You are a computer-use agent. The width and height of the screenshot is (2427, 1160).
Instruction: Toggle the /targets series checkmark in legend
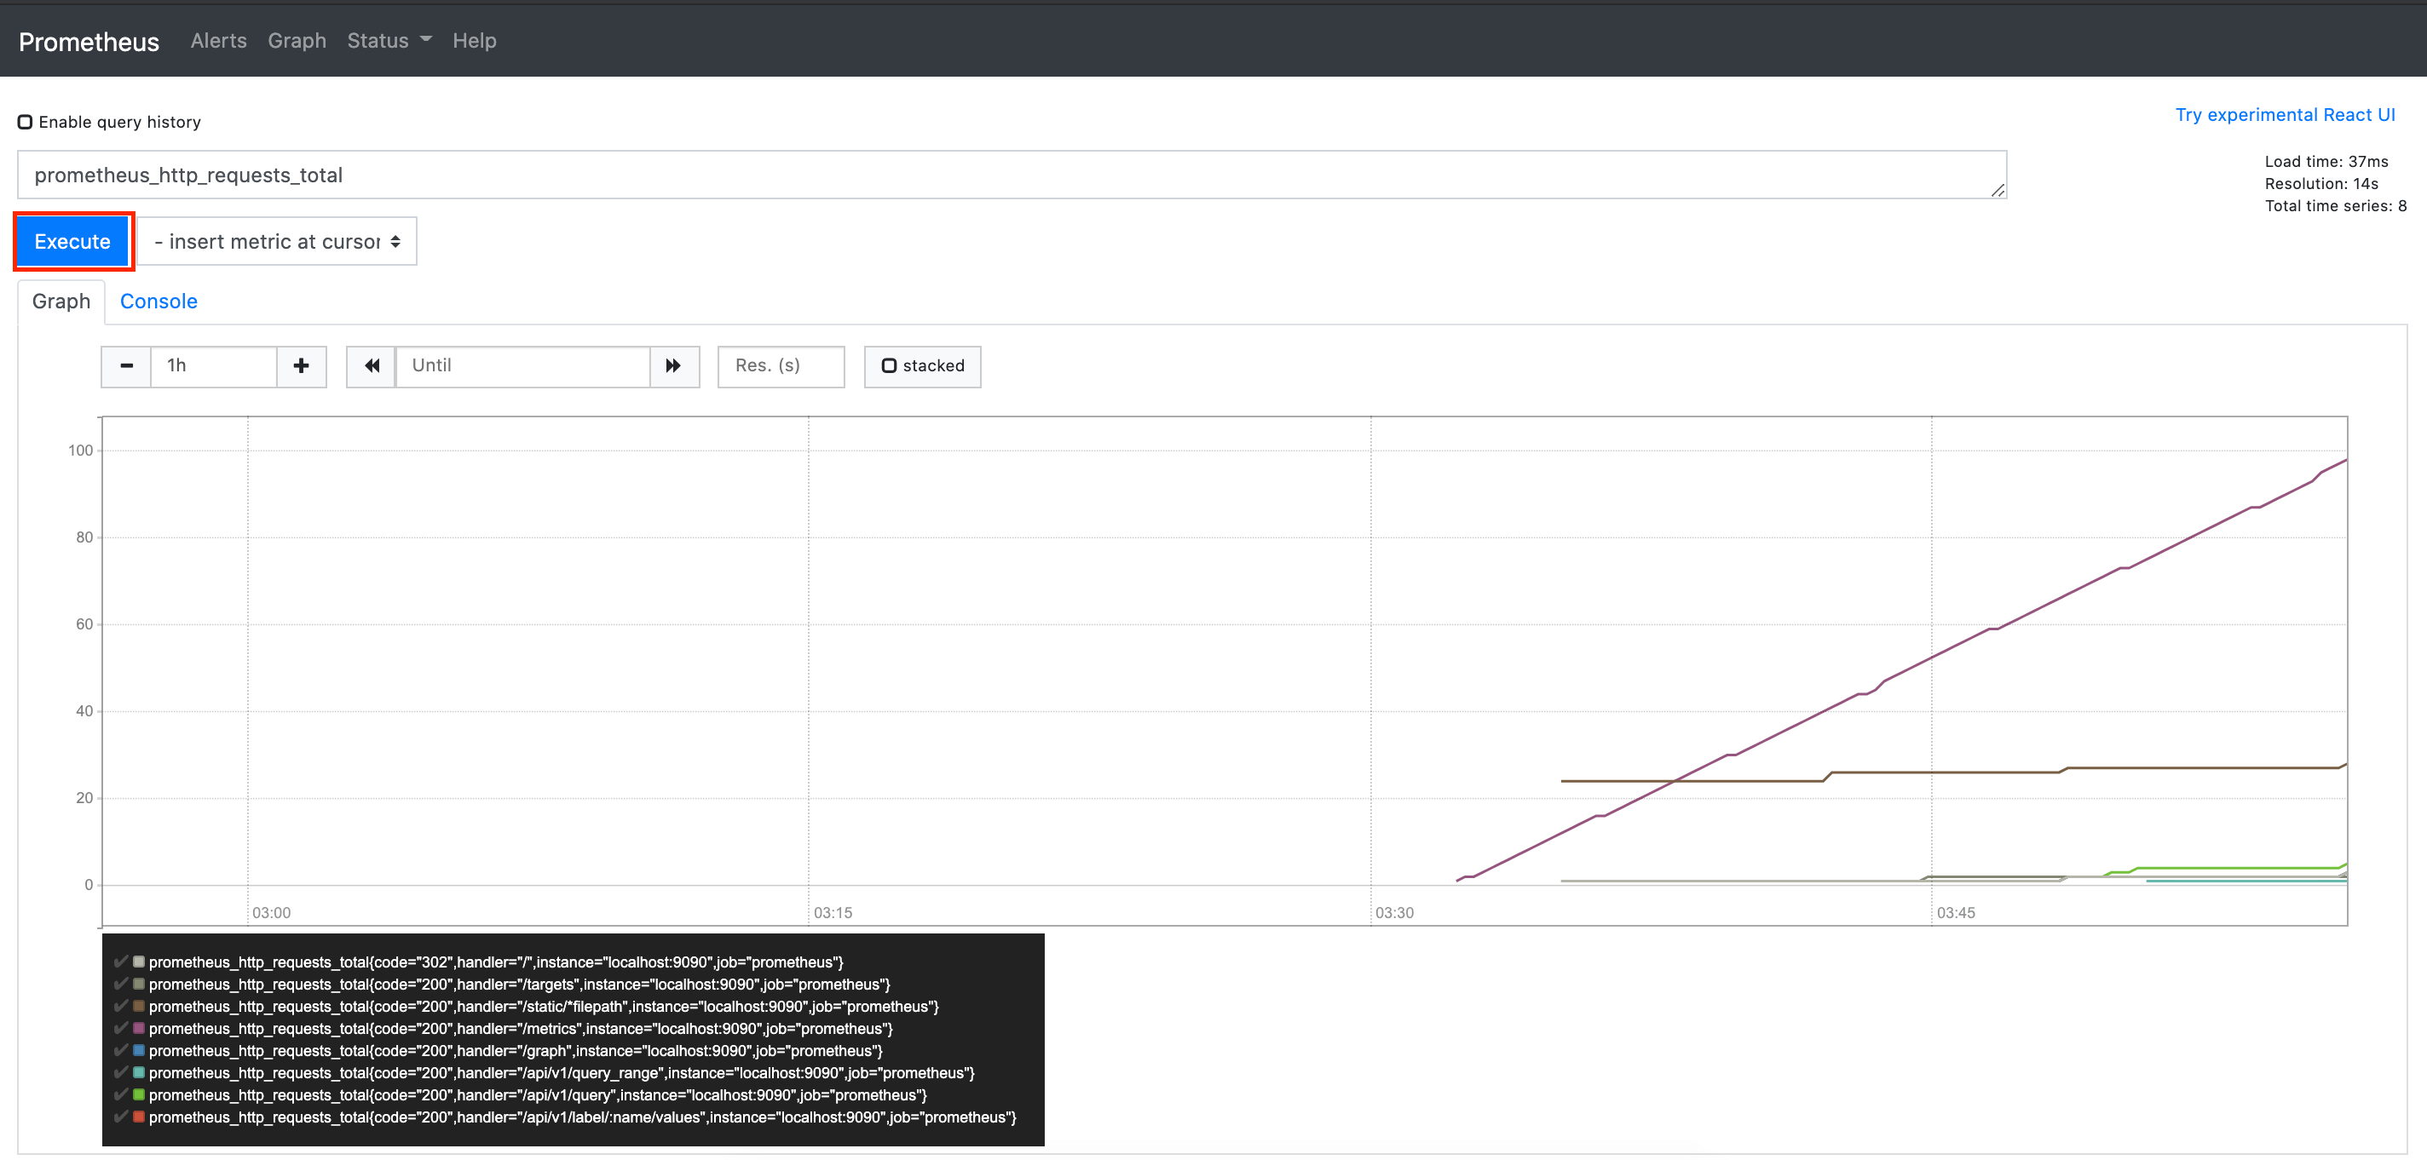pos(121,984)
